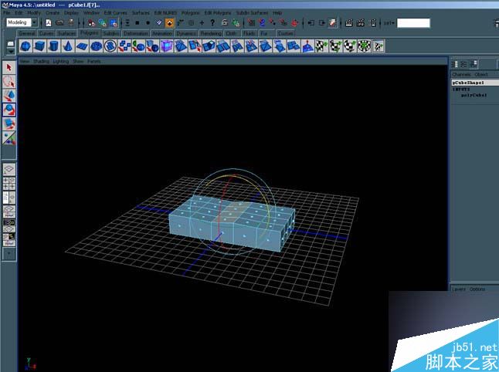Switch to the Animation shelf tab
Image resolution: width=499 pixels, height=372 pixels.
[x=162, y=33]
